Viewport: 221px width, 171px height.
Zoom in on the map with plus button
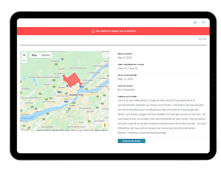24,55
